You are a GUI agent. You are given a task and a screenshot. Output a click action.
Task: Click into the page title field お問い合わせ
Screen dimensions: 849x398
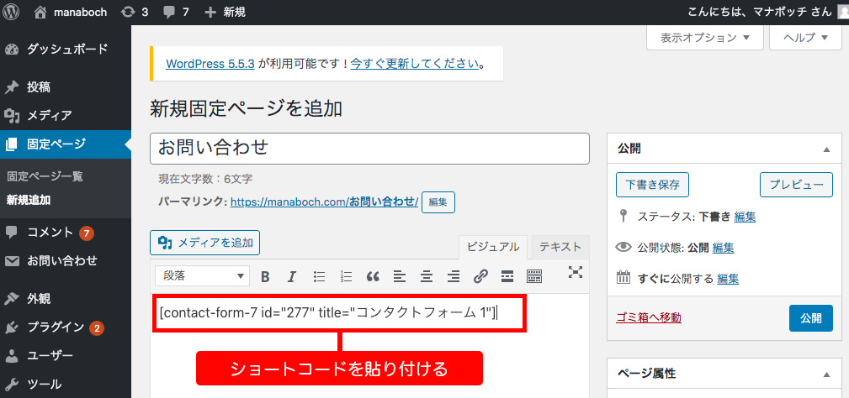(369, 149)
